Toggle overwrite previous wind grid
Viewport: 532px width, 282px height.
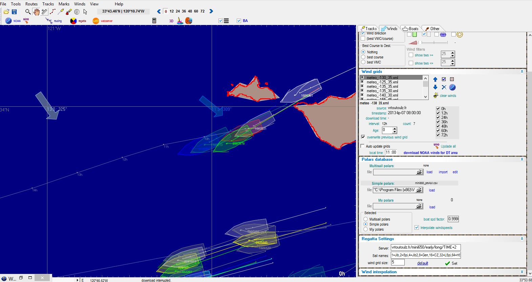(x=363, y=137)
